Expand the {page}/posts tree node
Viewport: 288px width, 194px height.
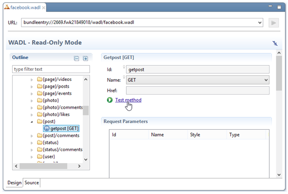pos(32,87)
